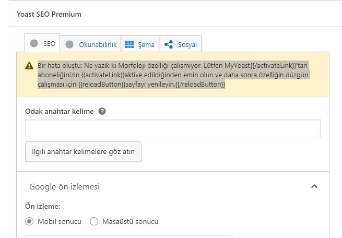Focus the Odak anahtar kelime input field
342x238 pixels.
coord(173,128)
